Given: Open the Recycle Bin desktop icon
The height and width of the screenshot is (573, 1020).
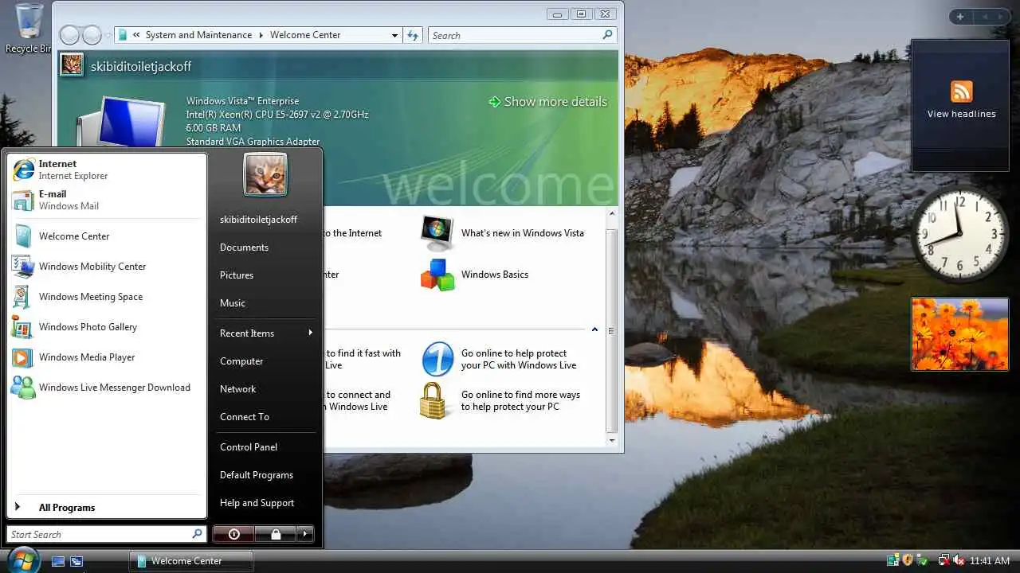Looking at the screenshot, I should pyautogui.click(x=27, y=28).
